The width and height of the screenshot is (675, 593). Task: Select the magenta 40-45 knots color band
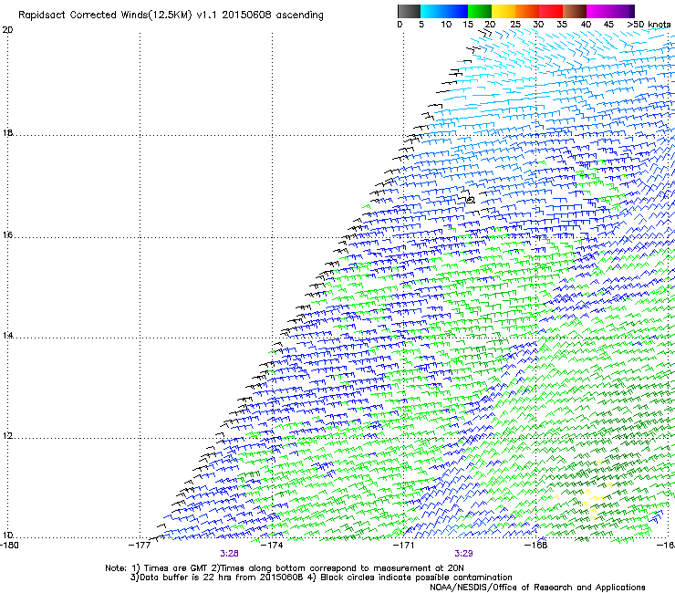598,11
